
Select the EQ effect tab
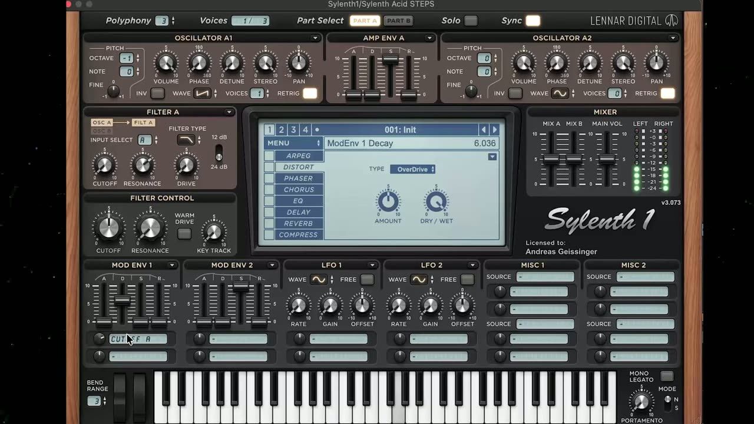click(299, 201)
